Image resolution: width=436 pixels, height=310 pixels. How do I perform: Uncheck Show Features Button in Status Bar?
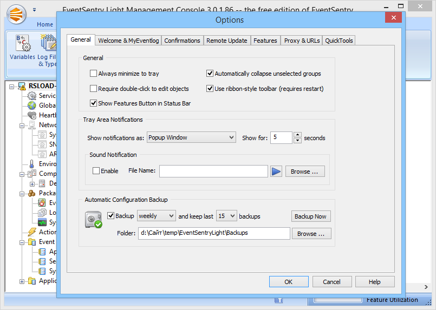coord(93,103)
